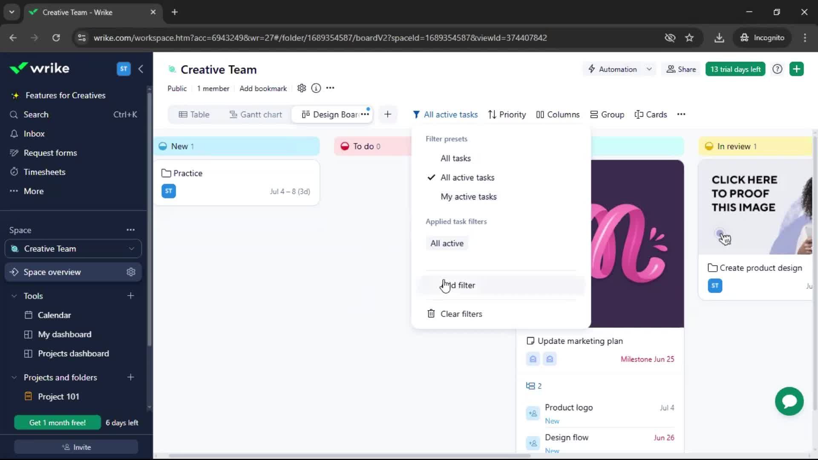Open the Cards settings
818x460 pixels.
pos(651,115)
